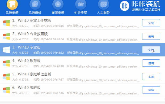Viewport: 165px width, 104px height.
Task: Open the 在线安装 download icon
Action: [58, 5]
